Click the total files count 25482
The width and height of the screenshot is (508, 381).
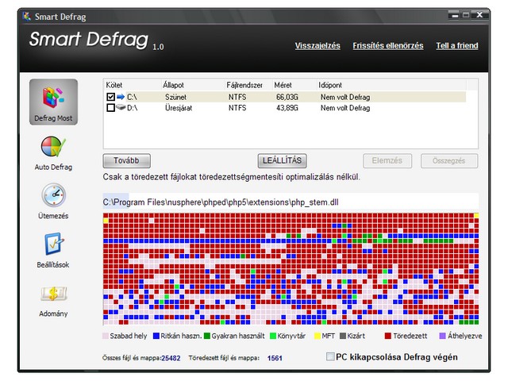(x=171, y=358)
